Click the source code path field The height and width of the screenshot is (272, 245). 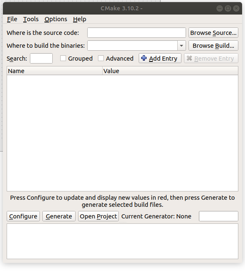point(137,33)
